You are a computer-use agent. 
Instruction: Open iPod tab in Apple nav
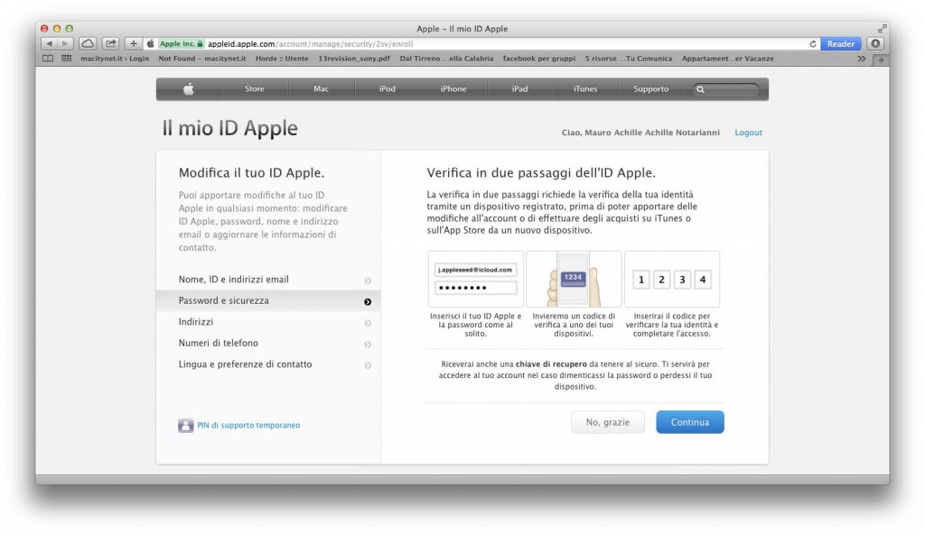(387, 89)
